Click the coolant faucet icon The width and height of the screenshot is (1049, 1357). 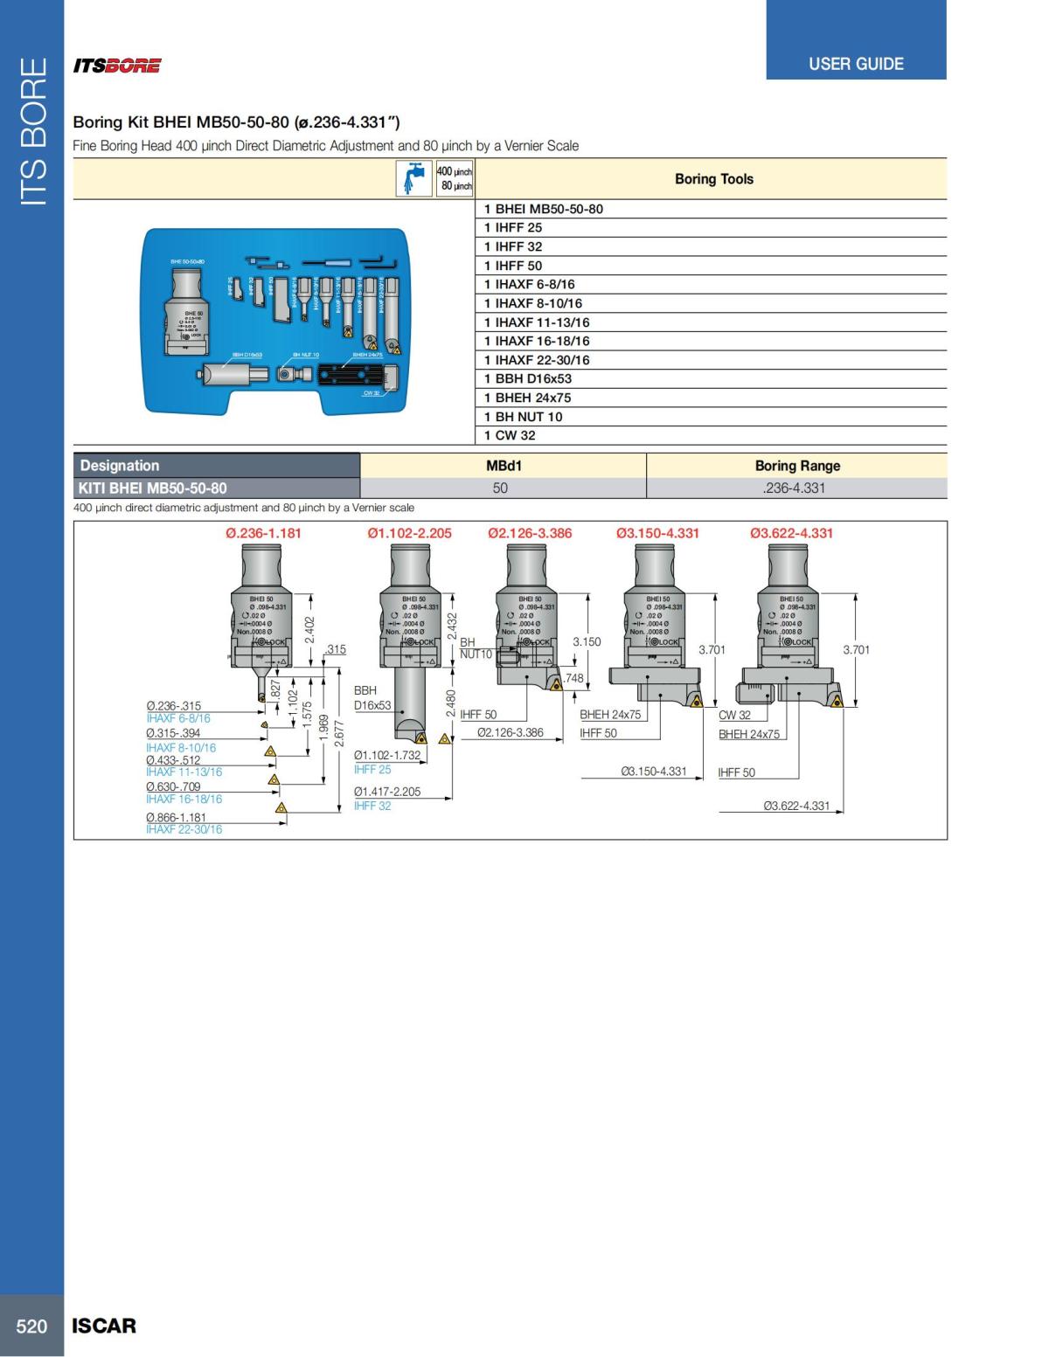(415, 179)
